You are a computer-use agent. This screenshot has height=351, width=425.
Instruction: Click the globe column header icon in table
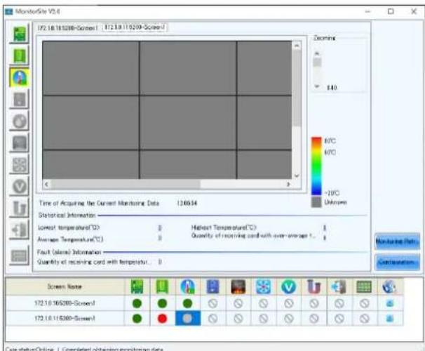pos(389,286)
